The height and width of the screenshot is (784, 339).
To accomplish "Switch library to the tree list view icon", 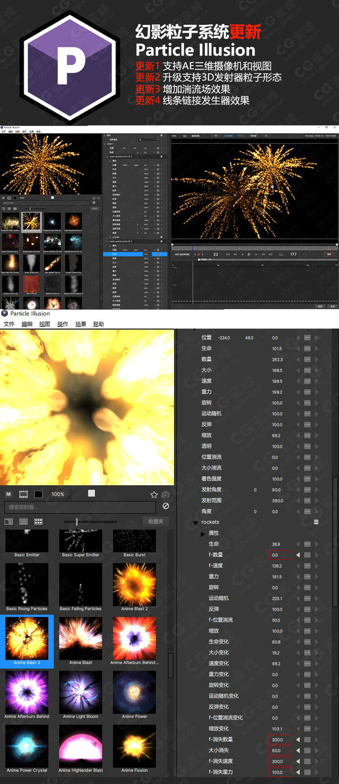I will [x=9, y=521].
